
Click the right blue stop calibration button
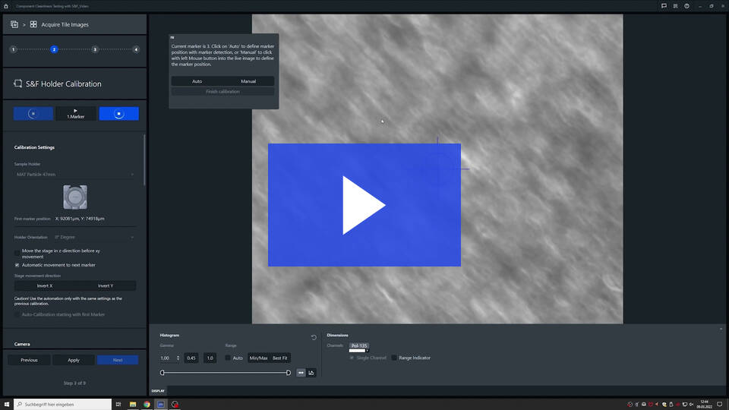pyautogui.click(x=118, y=113)
